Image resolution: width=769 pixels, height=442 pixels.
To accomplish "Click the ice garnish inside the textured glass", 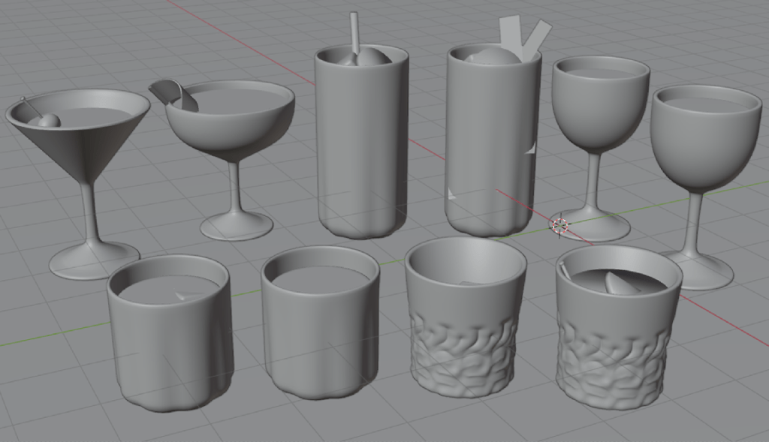I will tap(620, 282).
